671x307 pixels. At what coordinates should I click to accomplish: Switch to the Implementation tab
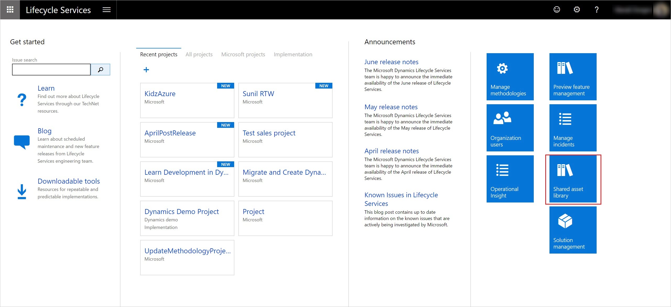click(x=293, y=54)
